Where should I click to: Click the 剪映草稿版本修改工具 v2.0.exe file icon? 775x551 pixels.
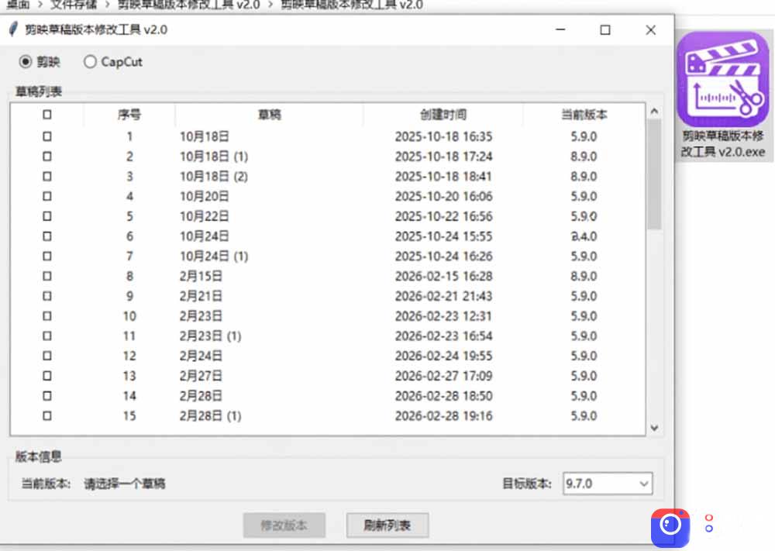(722, 95)
